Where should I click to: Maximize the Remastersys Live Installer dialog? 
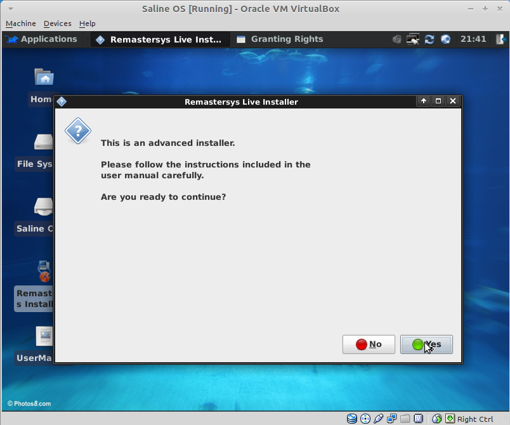pos(438,101)
